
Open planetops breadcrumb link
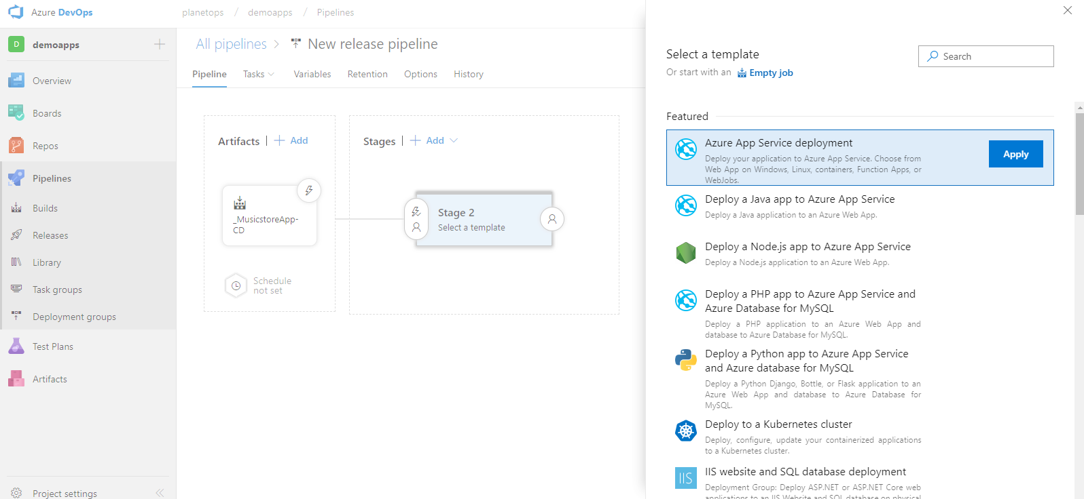pyautogui.click(x=202, y=12)
